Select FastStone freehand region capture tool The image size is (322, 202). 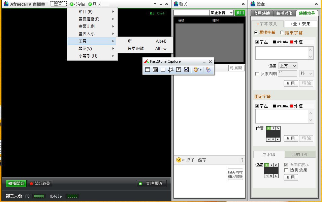[171, 70]
